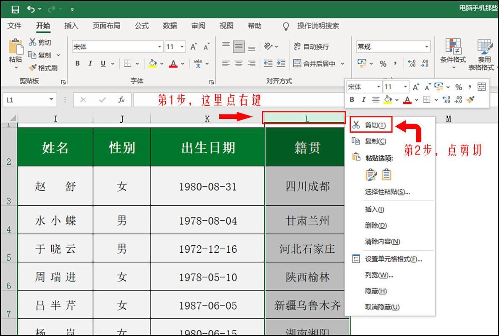
Task: Click the ribbon align left icon
Action: click(x=226, y=63)
